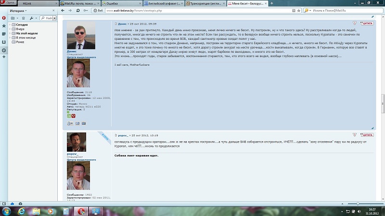The image size is (385, 216).
Task: Click the page vertical scrollbar thumb
Action: 383,104
